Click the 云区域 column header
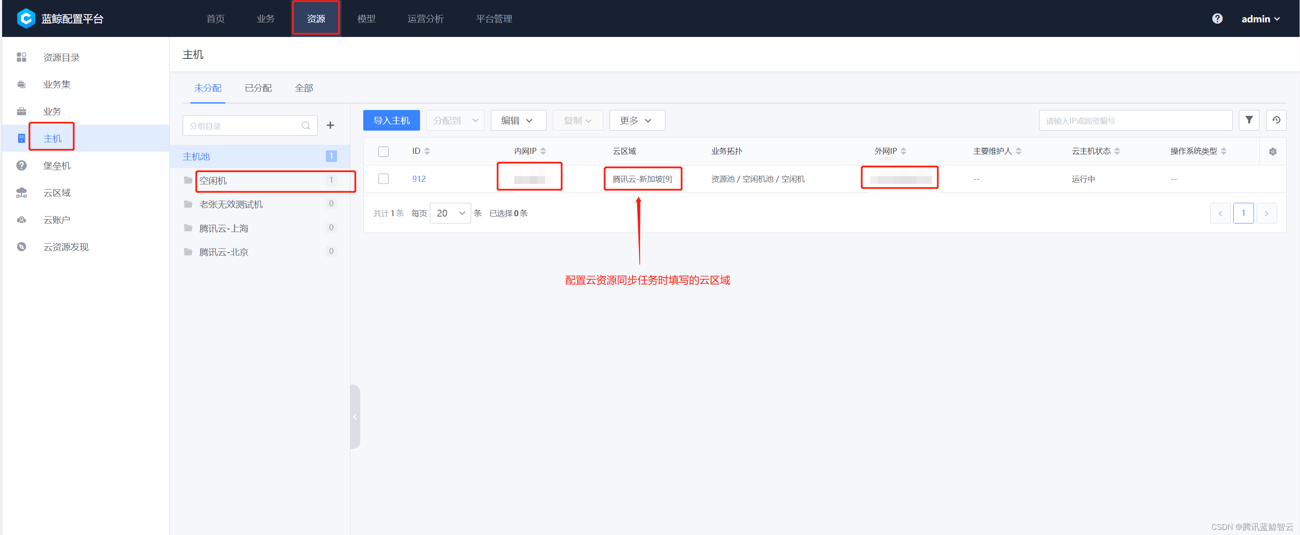Viewport: 1300px width, 535px height. tap(624, 151)
